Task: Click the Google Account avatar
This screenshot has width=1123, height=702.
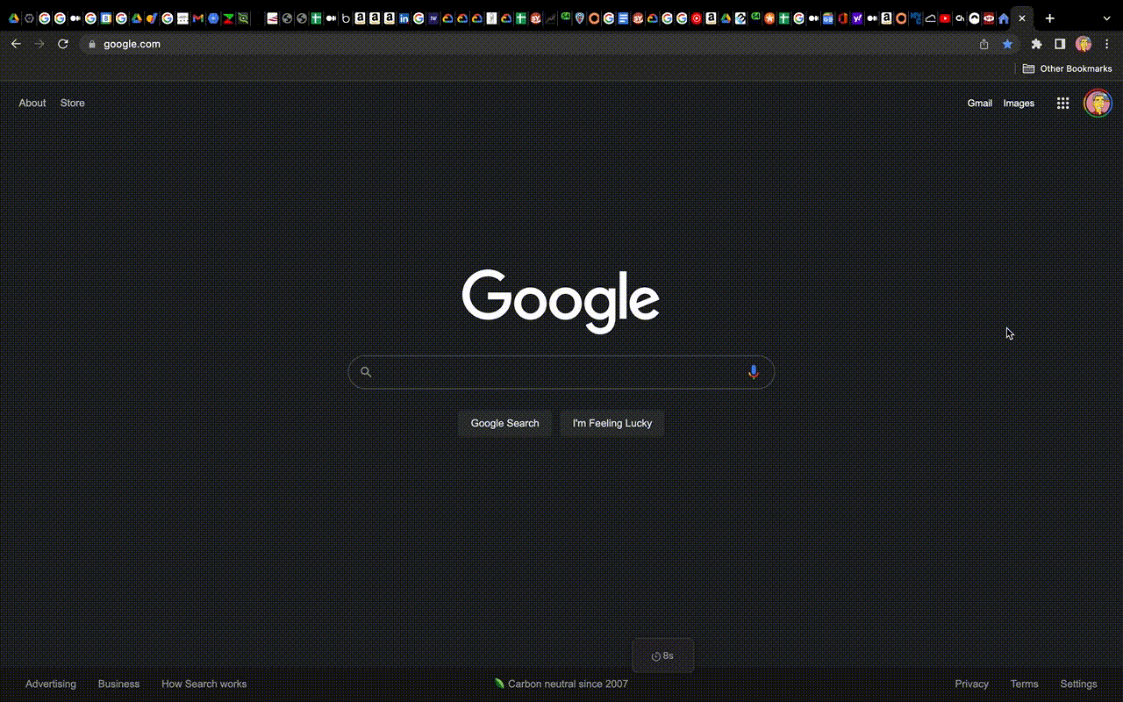Action: [1098, 103]
